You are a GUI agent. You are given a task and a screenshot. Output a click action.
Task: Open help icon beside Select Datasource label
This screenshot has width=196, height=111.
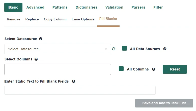(41, 39)
